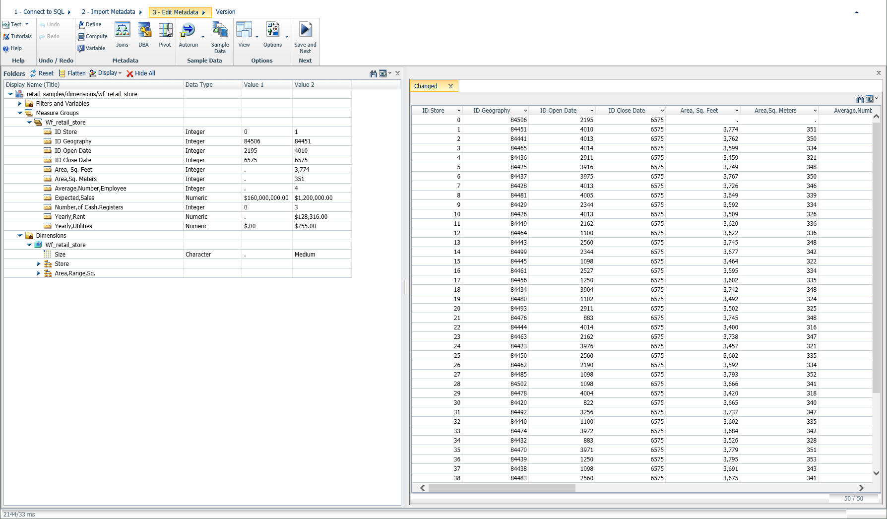Screen dimensions: 887x519
Task: Close the Changed tab
Action: click(450, 86)
